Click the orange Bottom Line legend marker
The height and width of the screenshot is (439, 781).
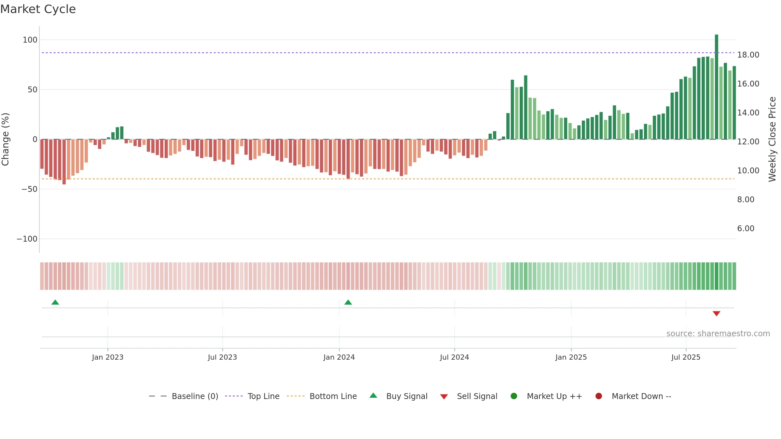[x=295, y=396]
